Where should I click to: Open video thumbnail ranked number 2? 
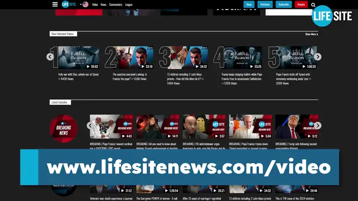tap(133, 58)
